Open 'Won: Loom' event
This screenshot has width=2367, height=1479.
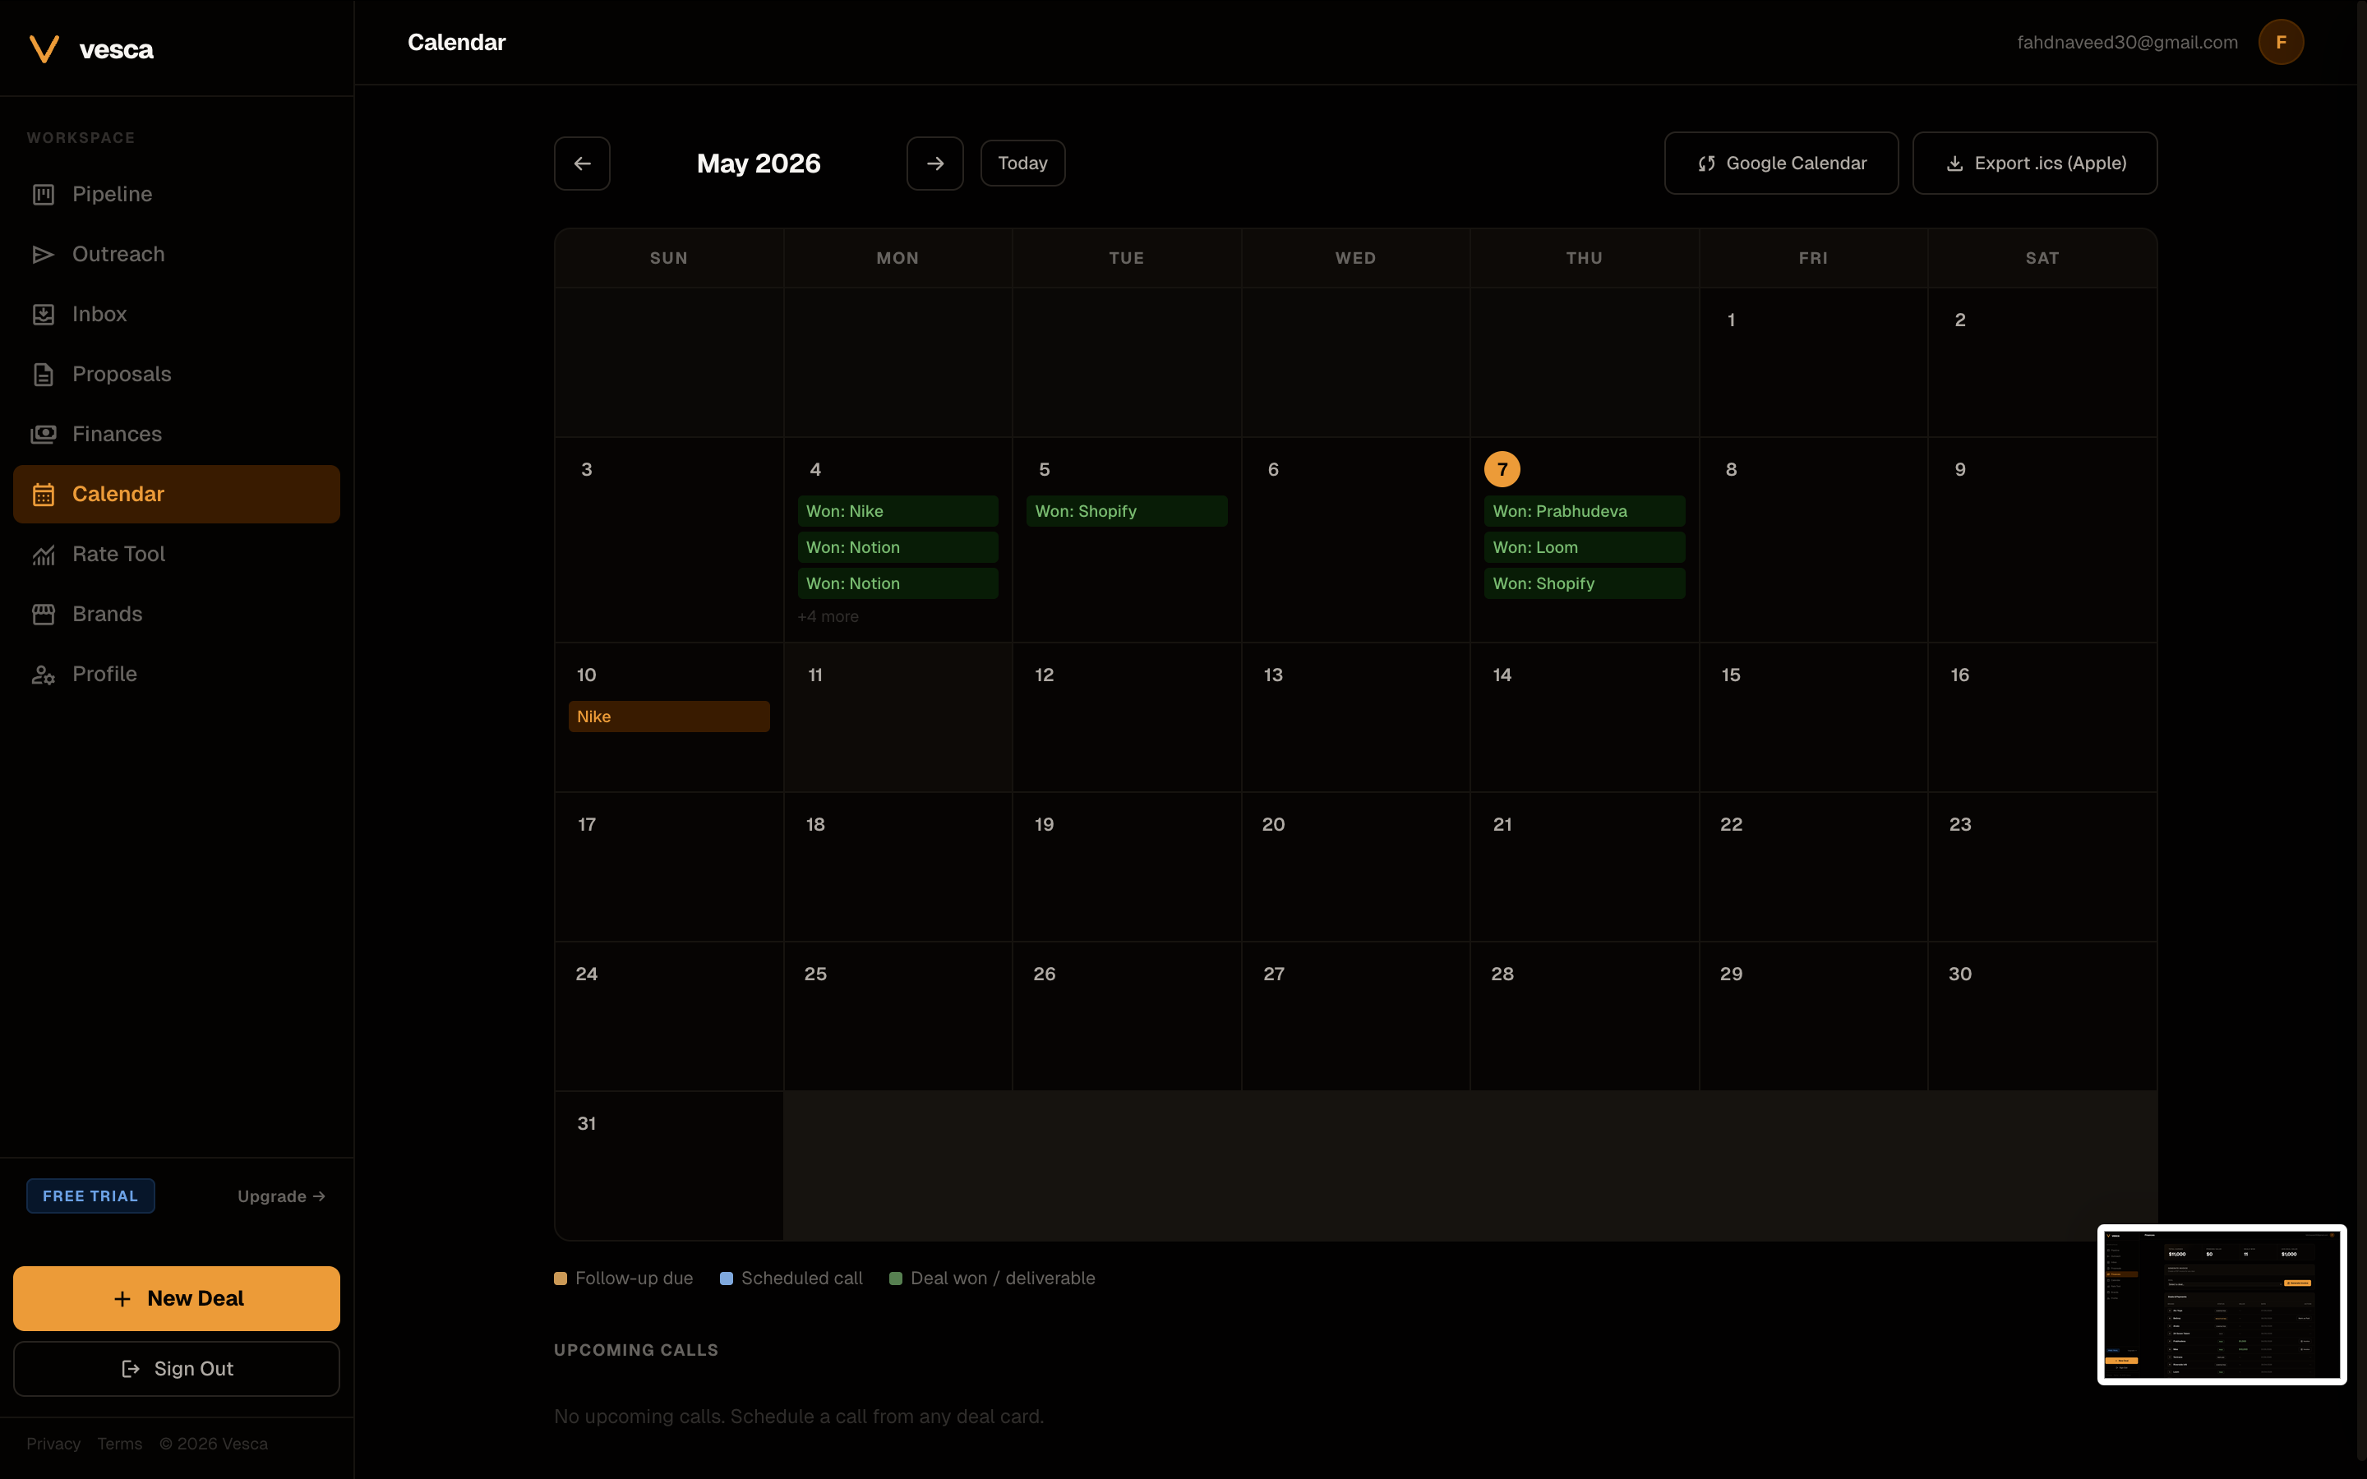pos(1585,548)
